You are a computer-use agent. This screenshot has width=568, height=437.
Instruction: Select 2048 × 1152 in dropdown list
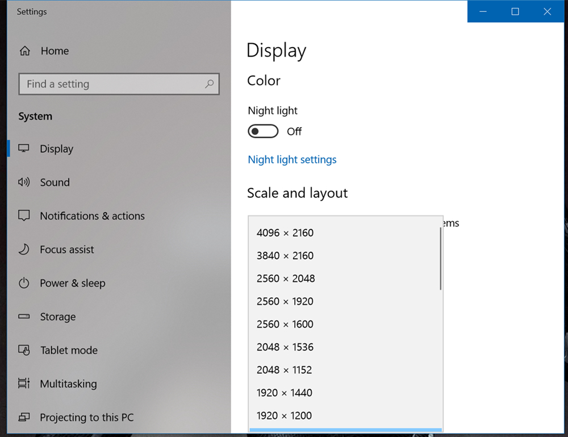click(x=284, y=370)
